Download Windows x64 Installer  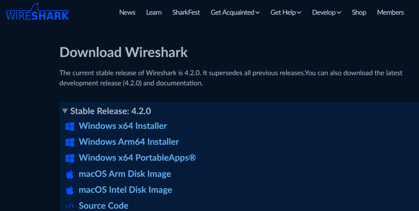[x=123, y=126]
